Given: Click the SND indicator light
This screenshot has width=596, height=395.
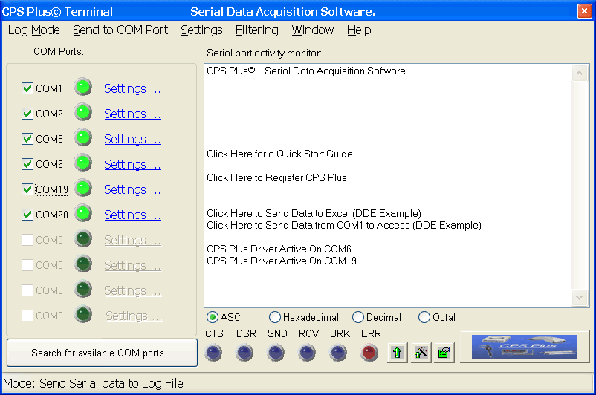Looking at the screenshot, I should (276, 353).
